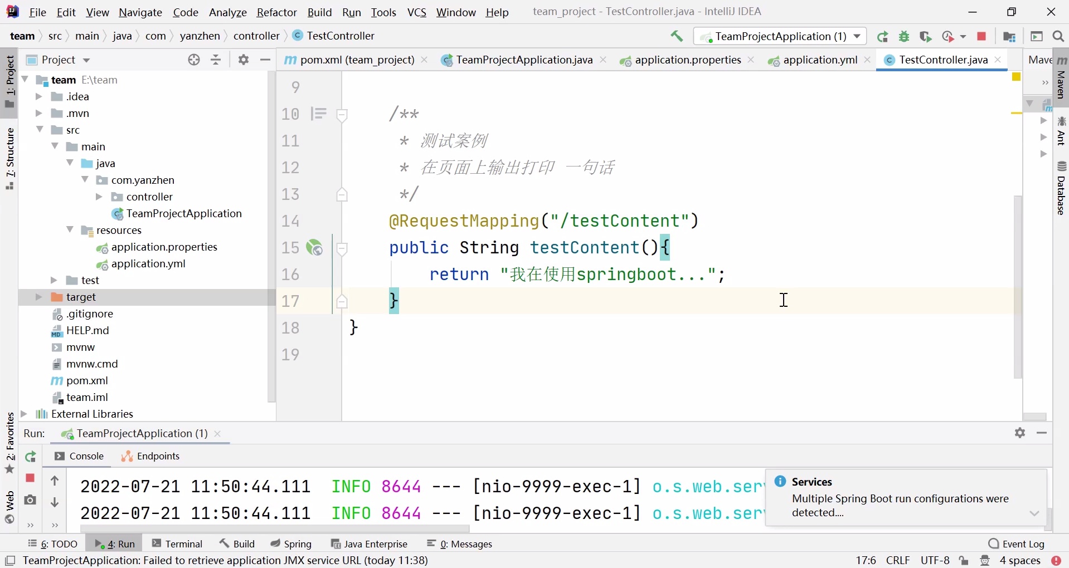Expand the test folder in the project tree
This screenshot has height=568, width=1069.
pyautogui.click(x=54, y=280)
